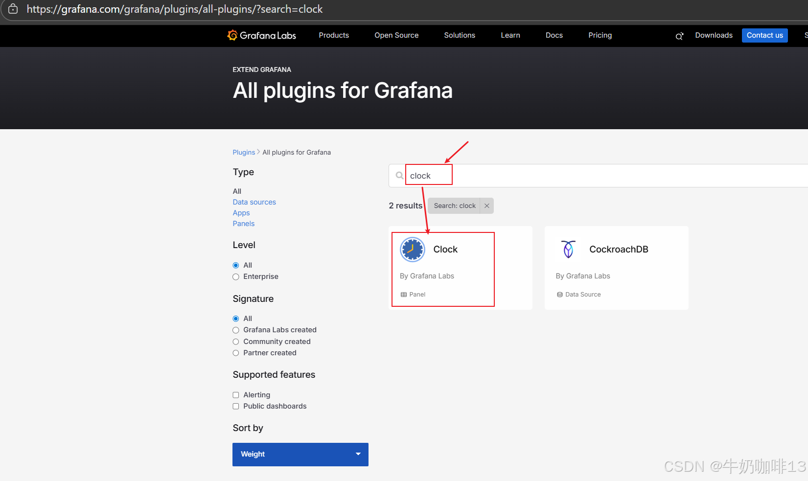Viewport: 808px width, 481px height.
Task: Select the All radio under Level
Action: coord(236,265)
